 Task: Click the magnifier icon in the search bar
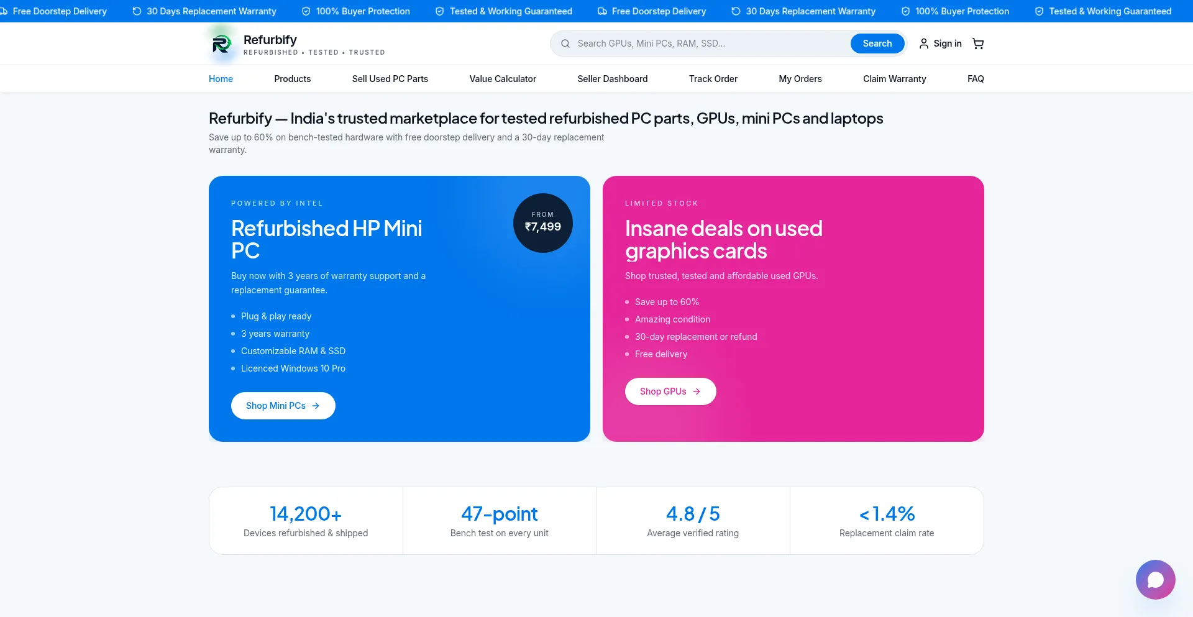click(565, 43)
